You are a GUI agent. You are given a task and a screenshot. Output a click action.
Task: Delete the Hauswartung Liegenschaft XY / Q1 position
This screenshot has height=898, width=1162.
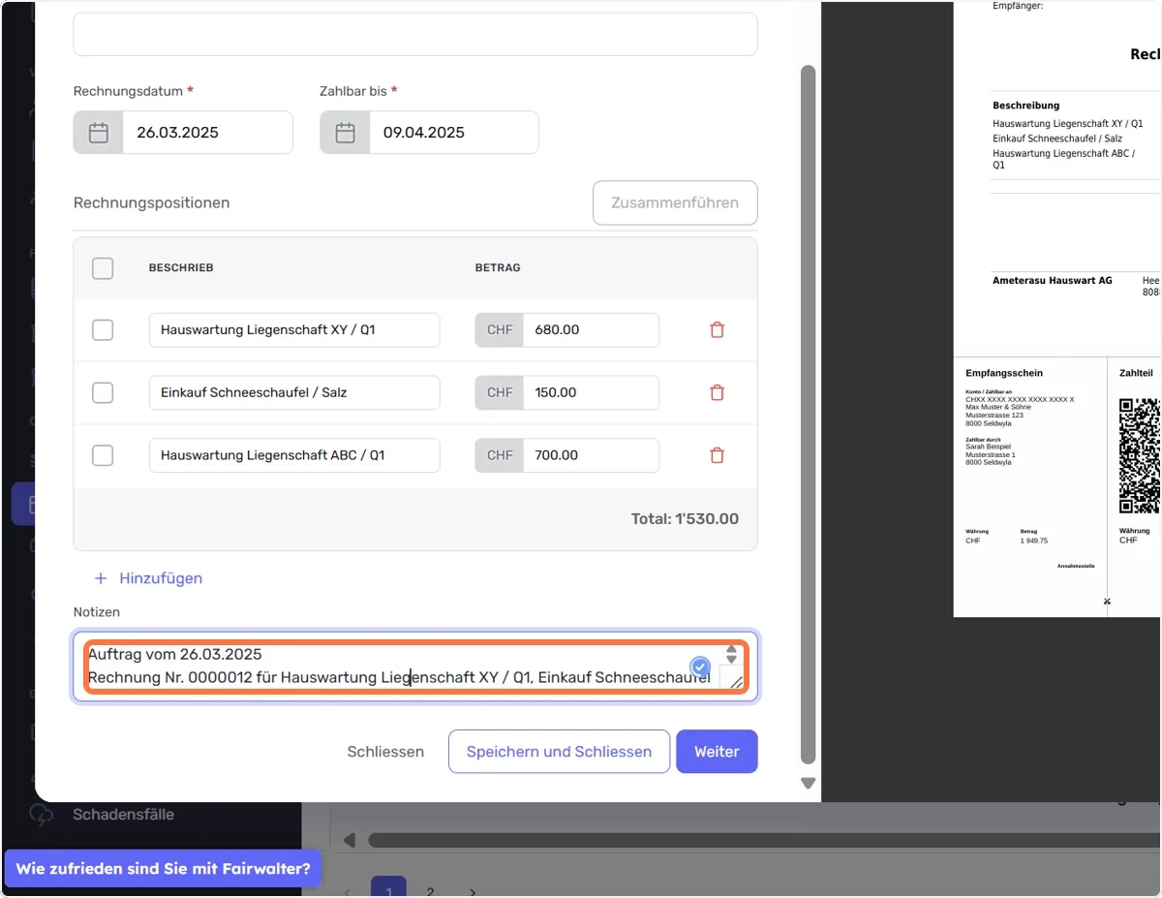click(717, 330)
